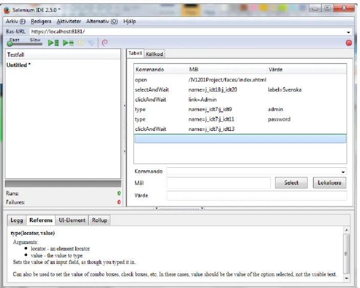The height and width of the screenshot is (288, 360).
Task: Click the Mål input field
Action: 218,183
